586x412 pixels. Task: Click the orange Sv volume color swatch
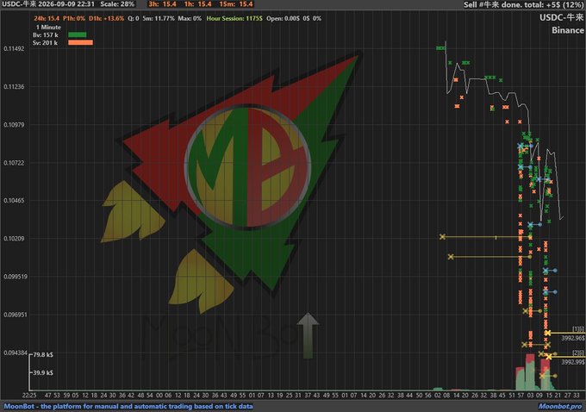[80, 42]
